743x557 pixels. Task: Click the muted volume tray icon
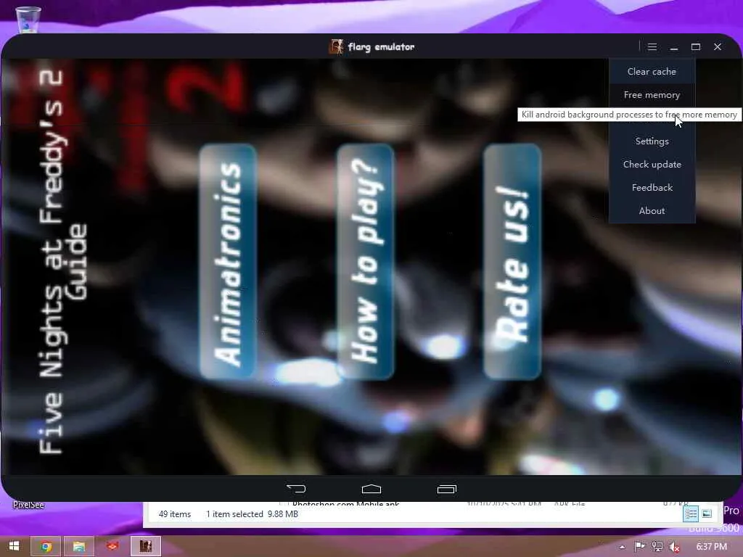click(x=674, y=547)
